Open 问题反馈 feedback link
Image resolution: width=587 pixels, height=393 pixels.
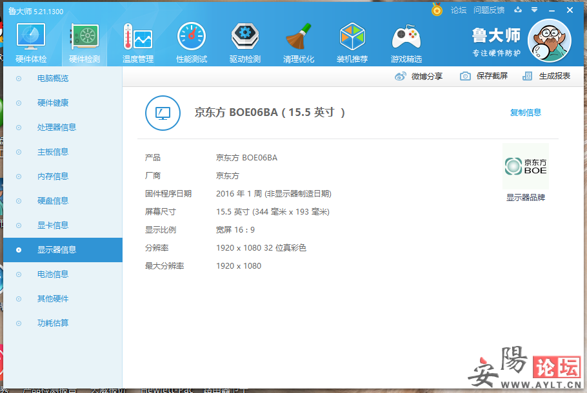pos(489,10)
